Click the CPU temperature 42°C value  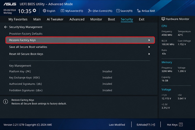tap(180, 35)
